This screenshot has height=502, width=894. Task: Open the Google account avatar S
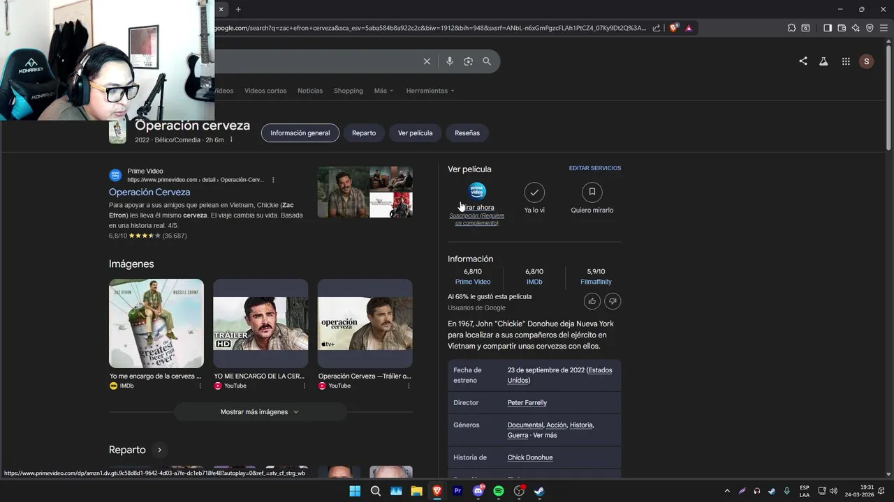pyautogui.click(x=867, y=61)
